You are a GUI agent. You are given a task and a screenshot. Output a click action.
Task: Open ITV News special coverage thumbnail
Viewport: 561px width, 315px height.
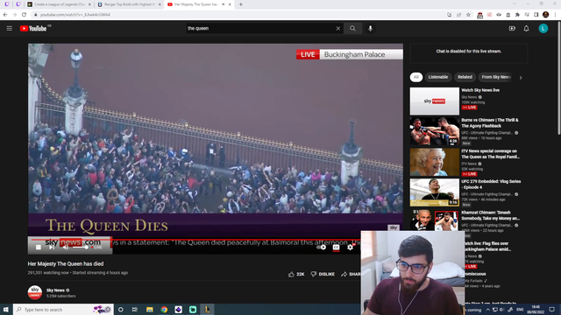coord(435,162)
